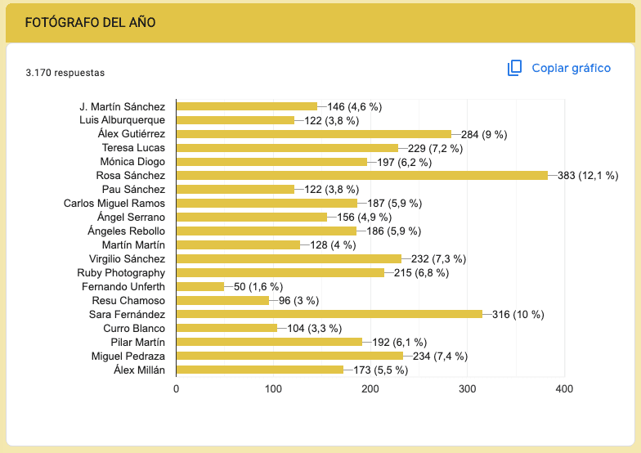Click the '316 (10 %)' value label
This screenshot has height=453, width=641.
(518, 315)
